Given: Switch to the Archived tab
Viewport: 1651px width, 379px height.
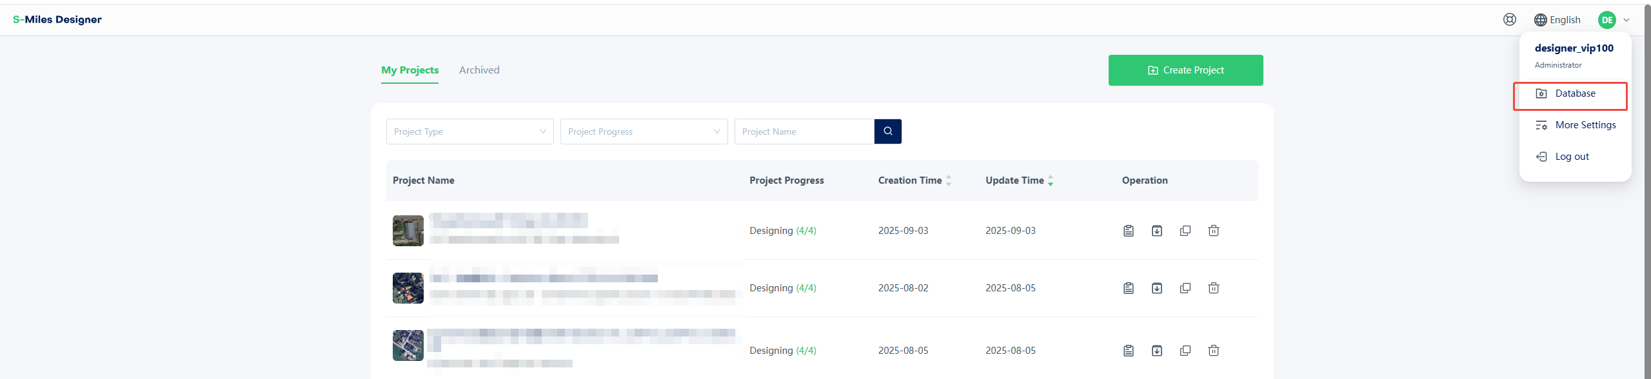Looking at the screenshot, I should 479,70.
